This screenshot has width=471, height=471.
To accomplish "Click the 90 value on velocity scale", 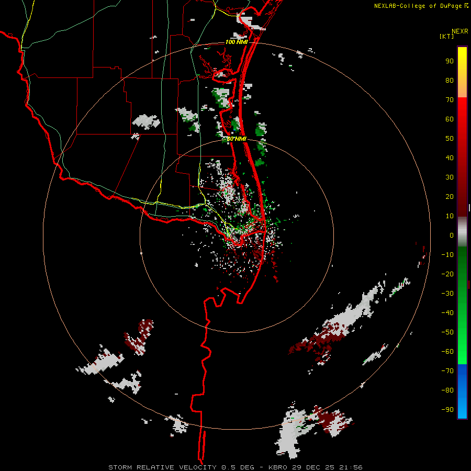I will (x=450, y=61).
